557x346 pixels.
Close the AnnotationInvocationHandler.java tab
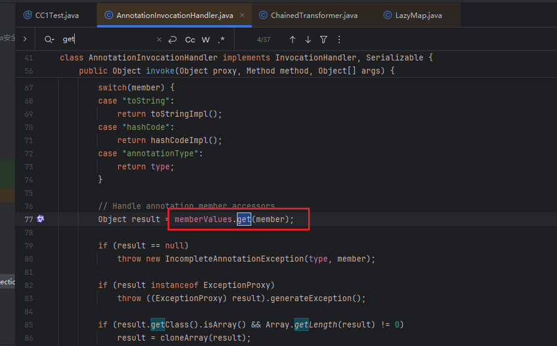242,15
